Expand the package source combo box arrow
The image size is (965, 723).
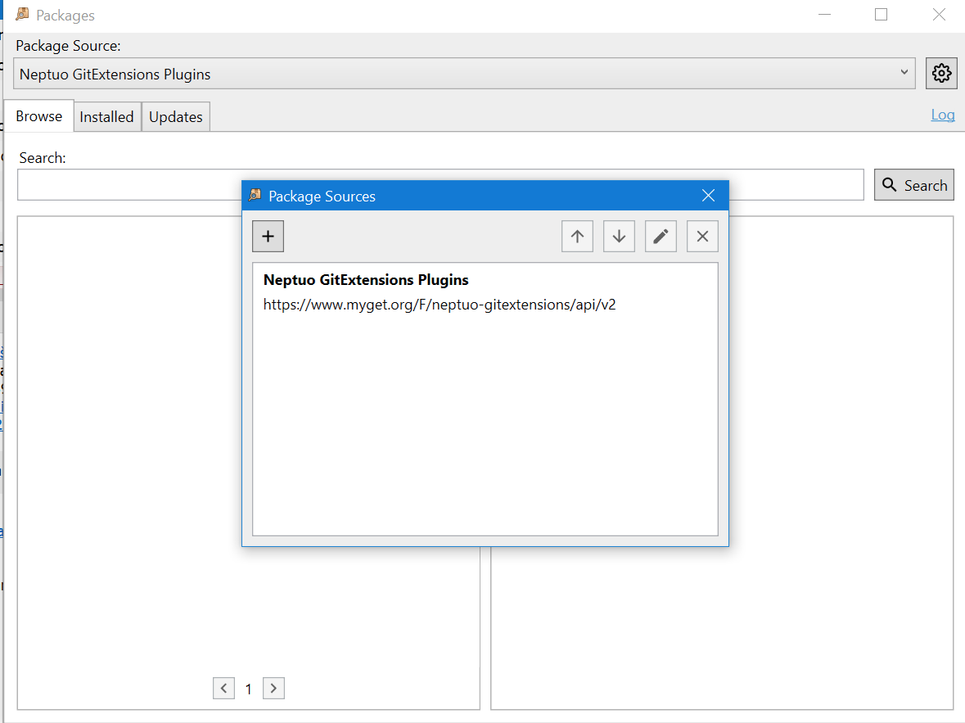[x=903, y=73]
